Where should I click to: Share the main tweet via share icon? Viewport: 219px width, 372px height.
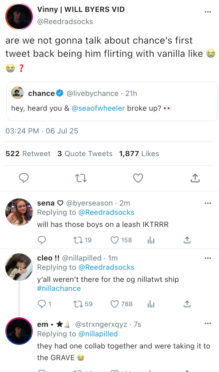[x=195, y=178]
